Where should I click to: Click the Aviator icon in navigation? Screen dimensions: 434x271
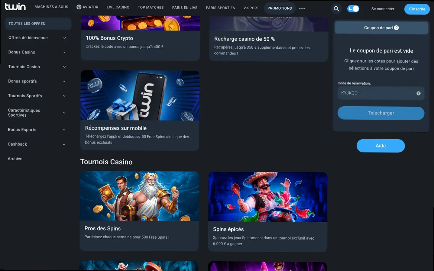pyautogui.click(x=79, y=7)
